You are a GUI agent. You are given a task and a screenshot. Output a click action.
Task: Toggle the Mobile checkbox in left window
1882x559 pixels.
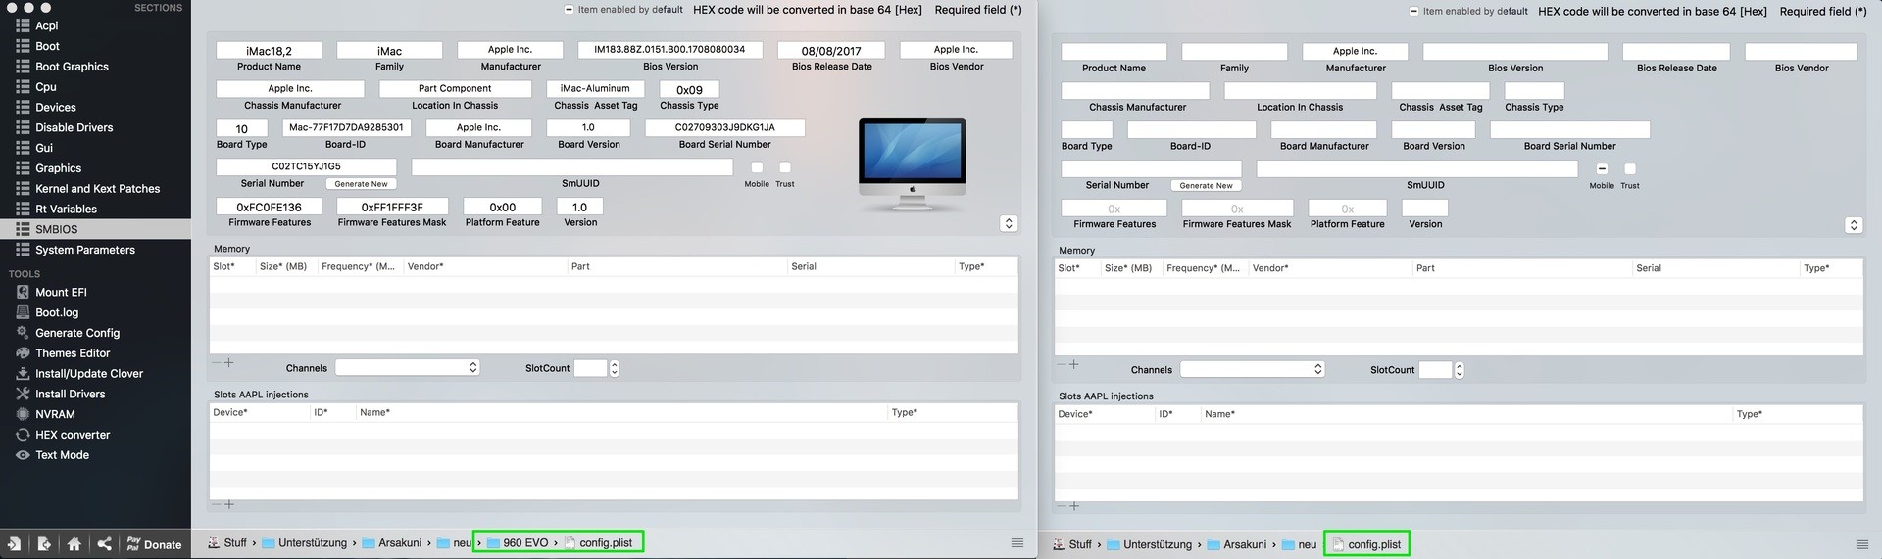(757, 167)
